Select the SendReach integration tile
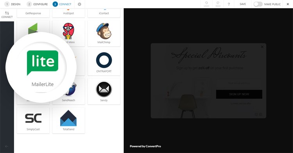This screenshot has width=293, height=153. point(69,91)
